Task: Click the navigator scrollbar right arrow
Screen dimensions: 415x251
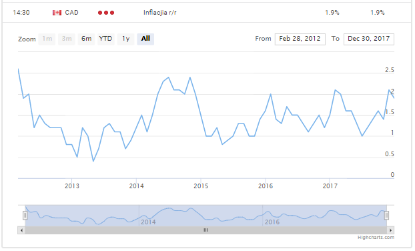Action: pos(390,230)
